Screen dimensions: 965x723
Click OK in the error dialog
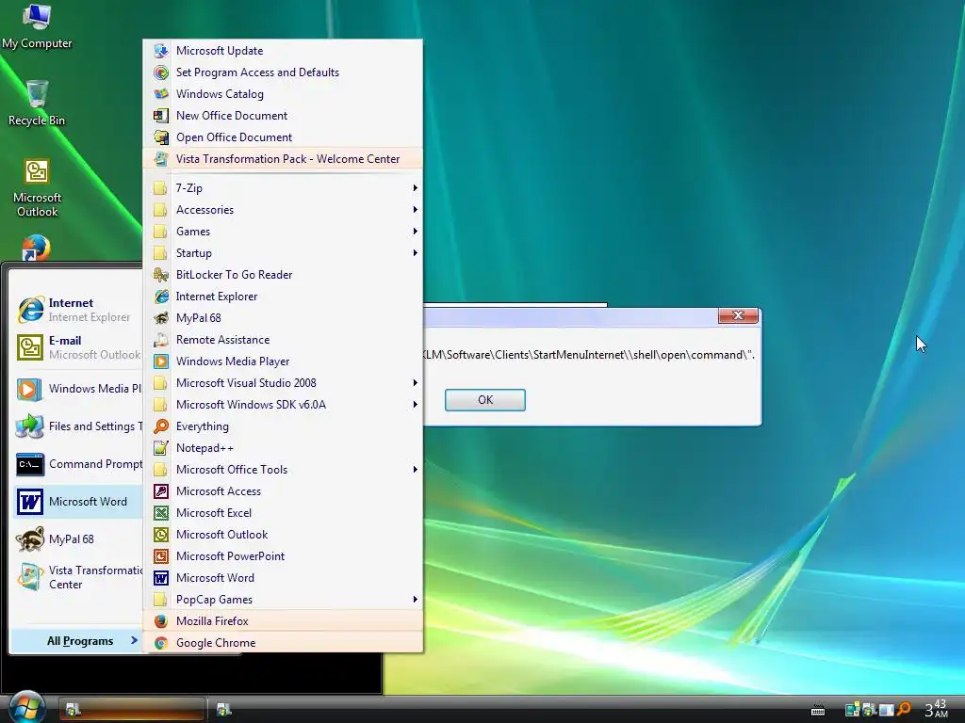485,399
